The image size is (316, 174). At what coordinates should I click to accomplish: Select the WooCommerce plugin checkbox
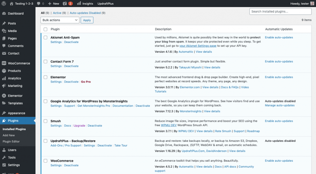(45, 161)
